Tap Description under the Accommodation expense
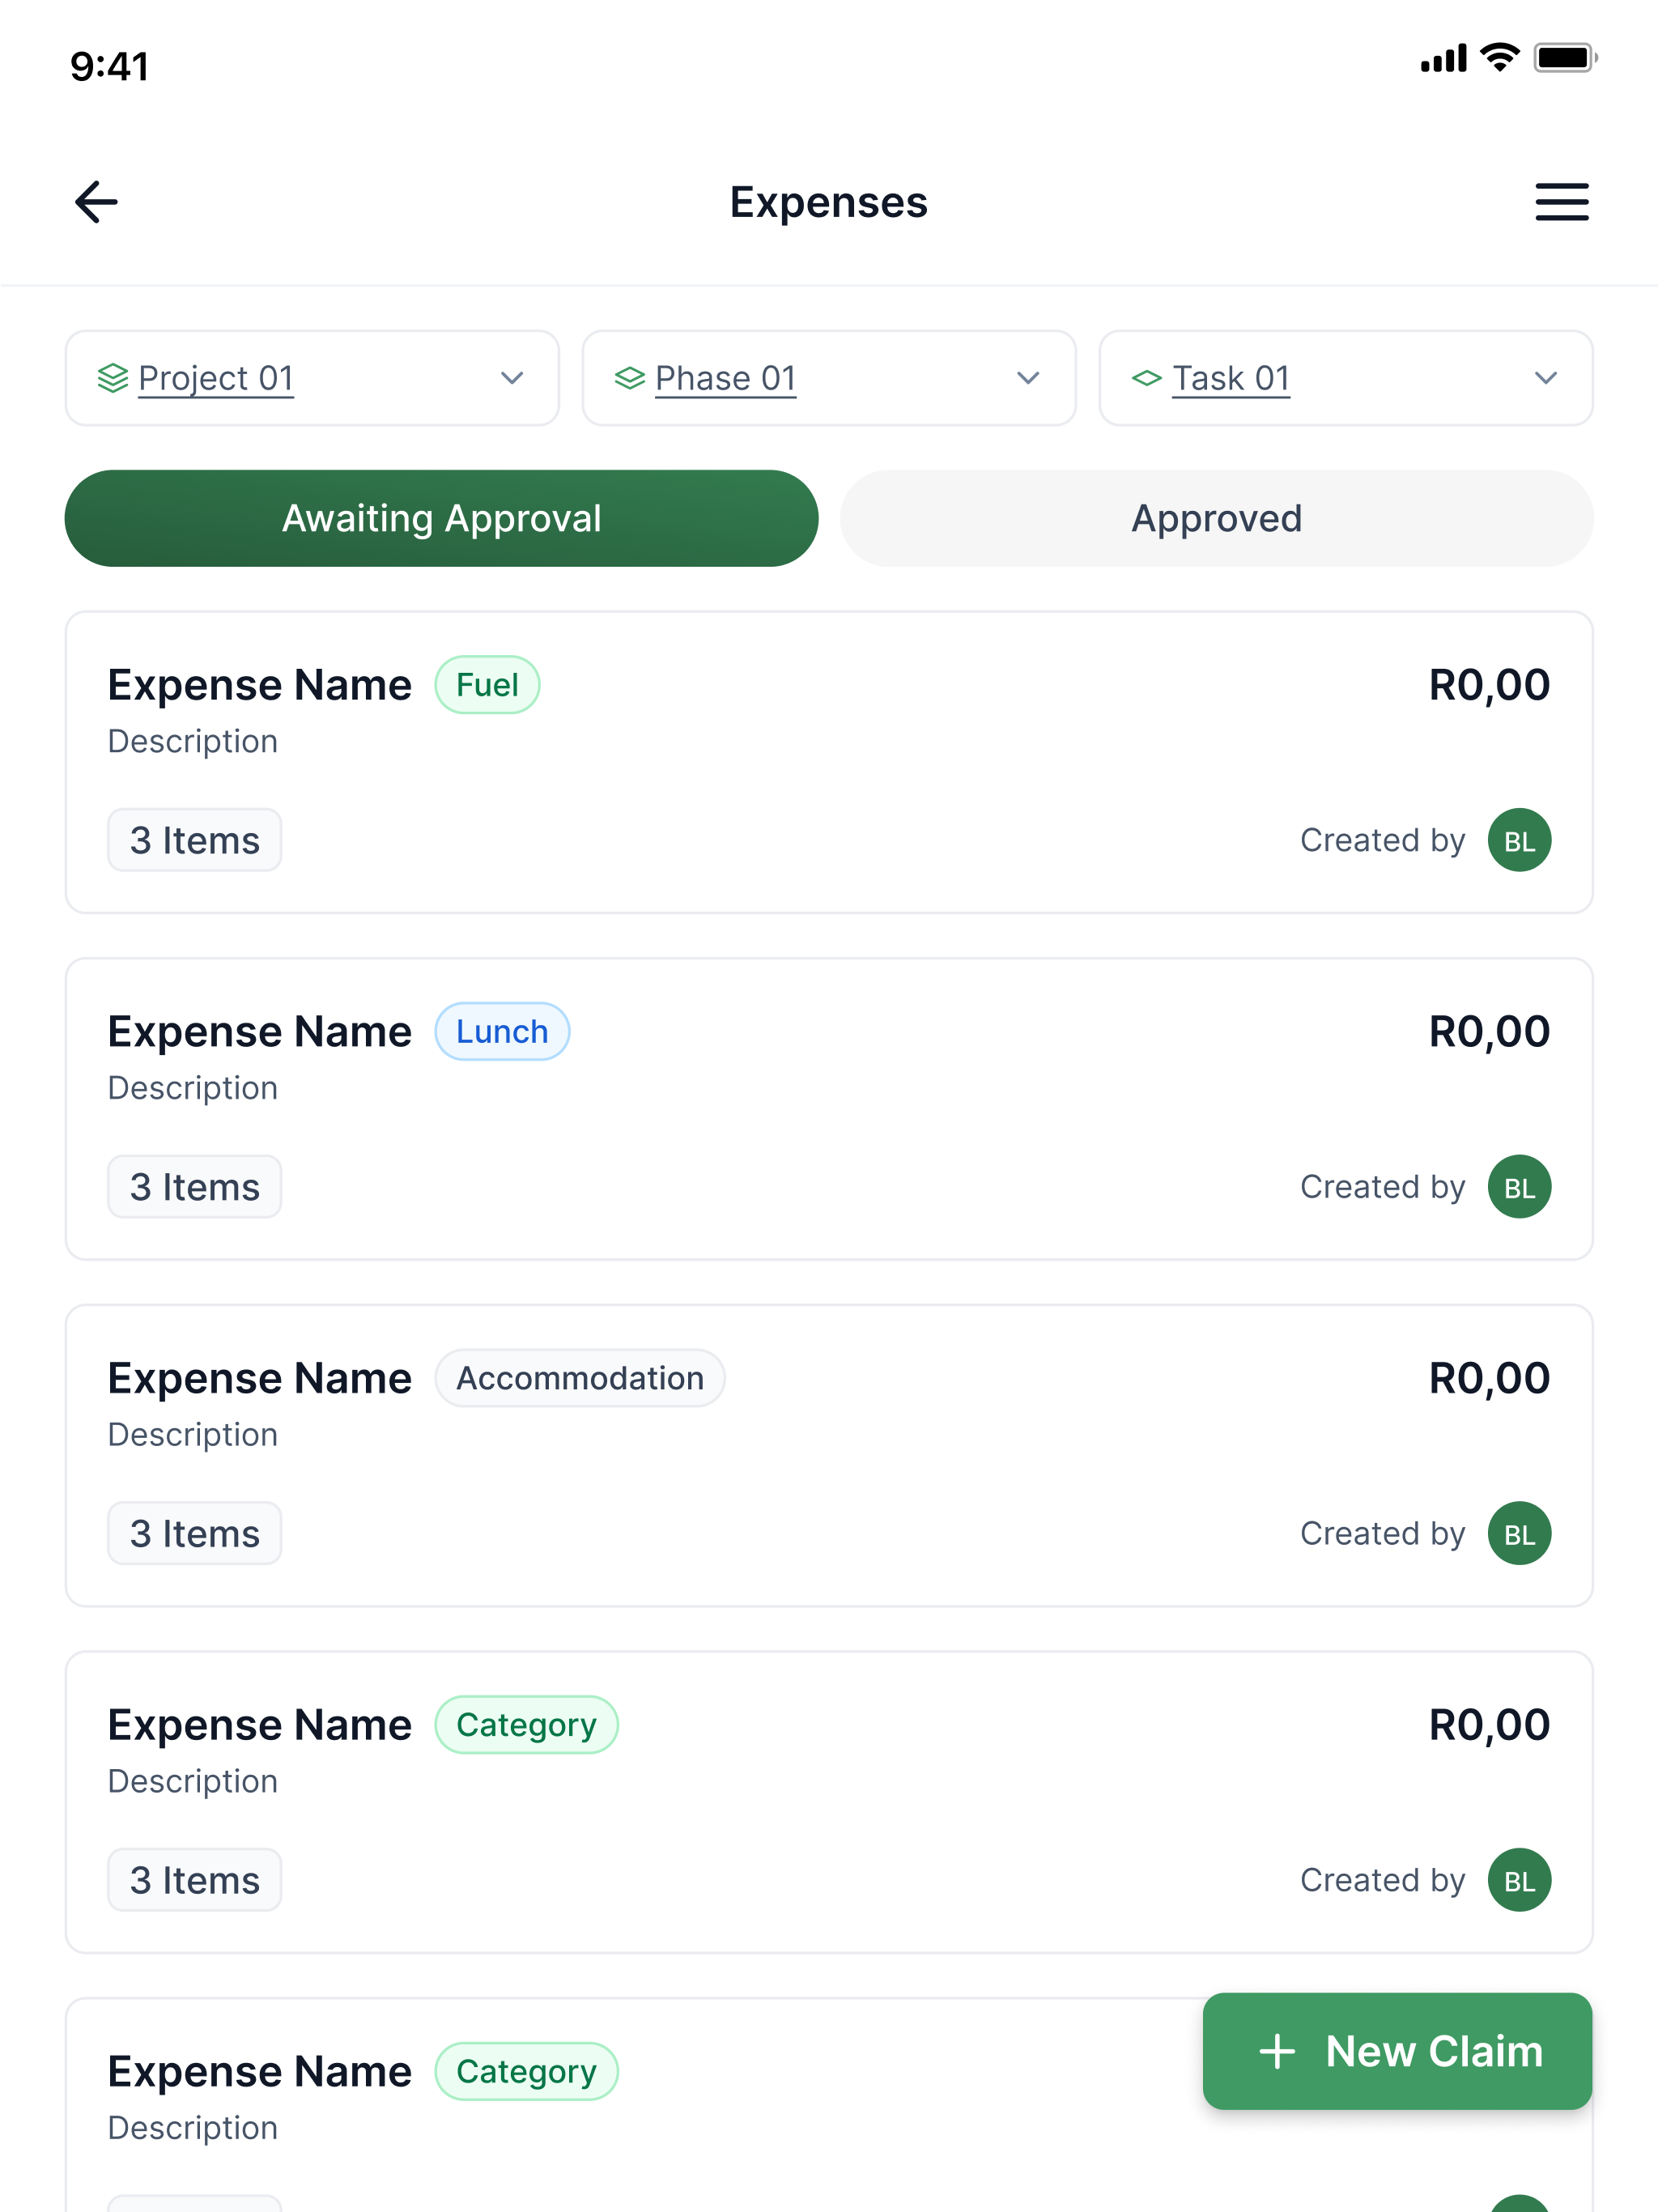 click(193, 1434)
